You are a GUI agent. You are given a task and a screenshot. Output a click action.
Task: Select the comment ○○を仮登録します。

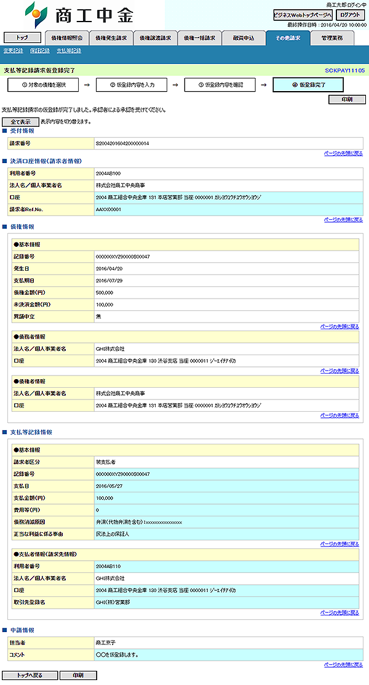117,655
